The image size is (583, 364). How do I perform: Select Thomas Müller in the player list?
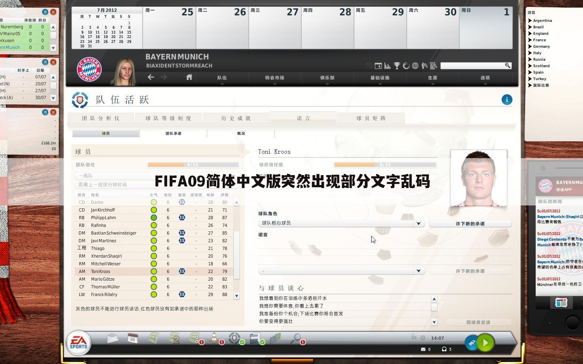(154, 287)
